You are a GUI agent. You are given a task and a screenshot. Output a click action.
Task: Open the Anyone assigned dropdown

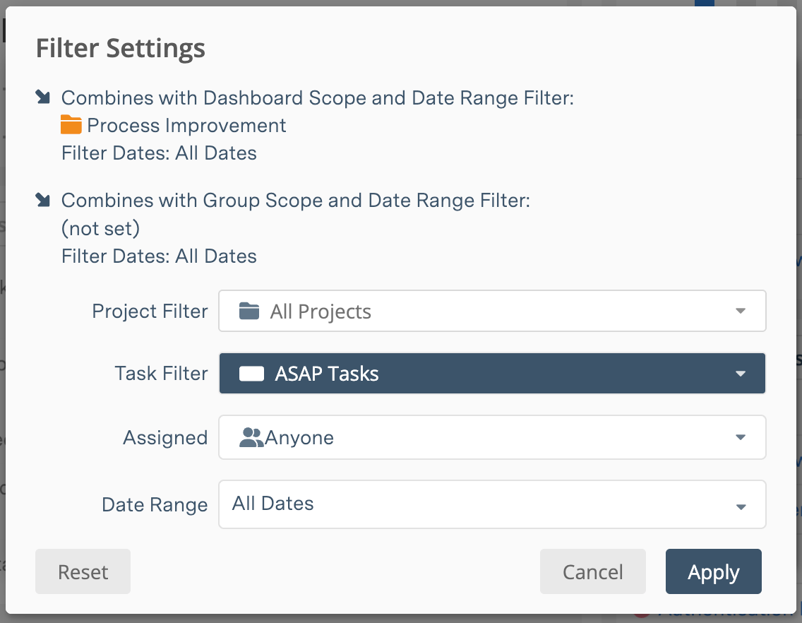(x=492, y=437)
